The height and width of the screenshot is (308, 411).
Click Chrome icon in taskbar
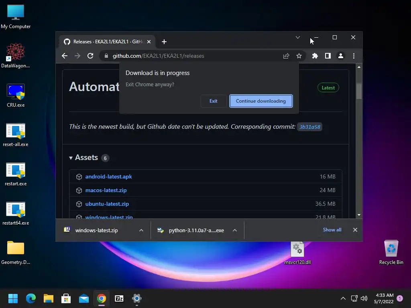tap(102, 298)
